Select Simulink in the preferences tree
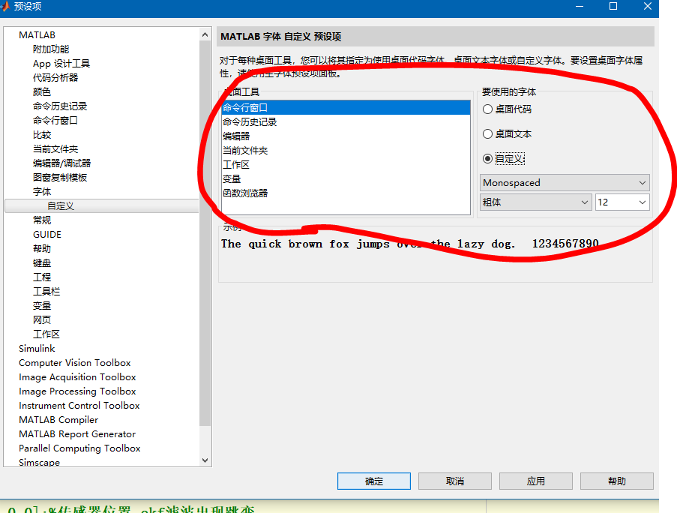This screenshot has height=513, width=677. tap(37, 348)
